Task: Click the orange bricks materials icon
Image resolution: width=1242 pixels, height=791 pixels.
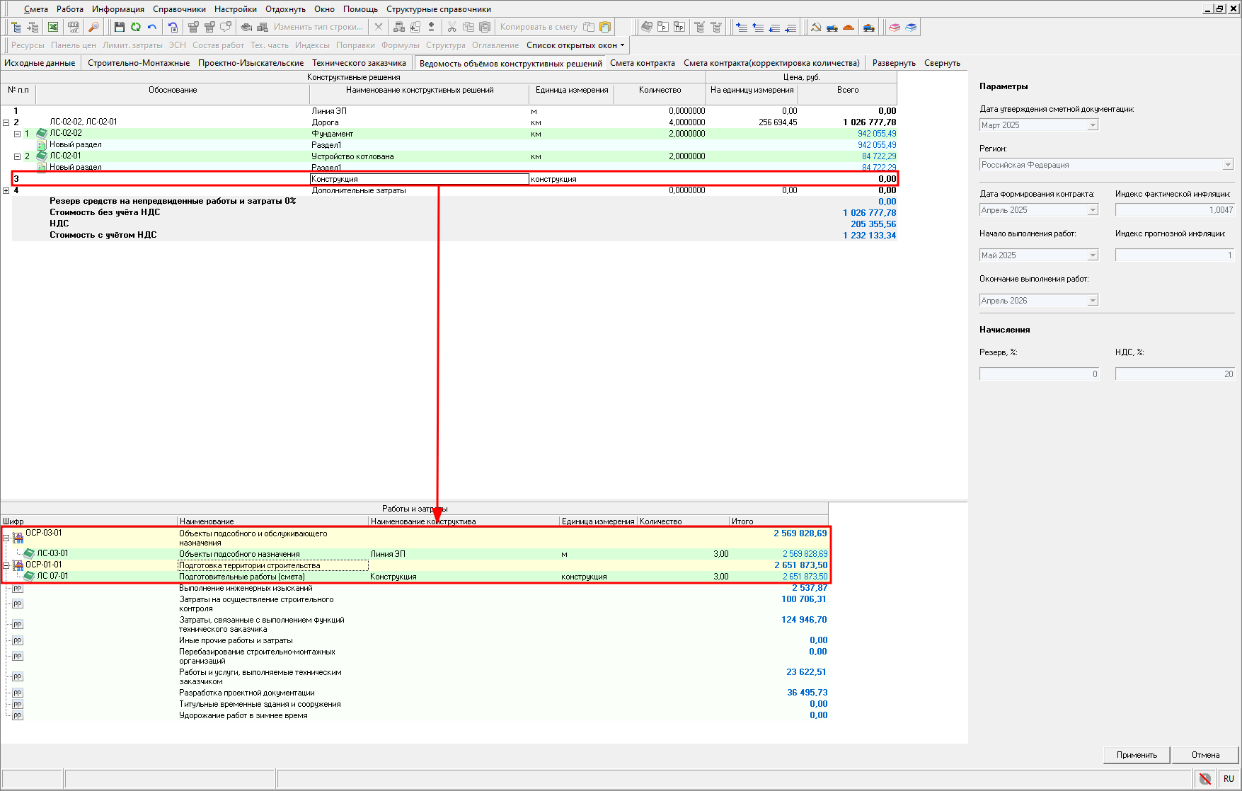Action: 849,27
